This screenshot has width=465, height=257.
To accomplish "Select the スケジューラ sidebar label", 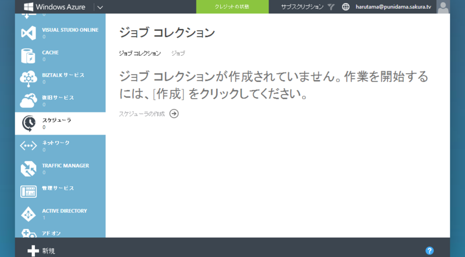I will click(x=56, y=120).
